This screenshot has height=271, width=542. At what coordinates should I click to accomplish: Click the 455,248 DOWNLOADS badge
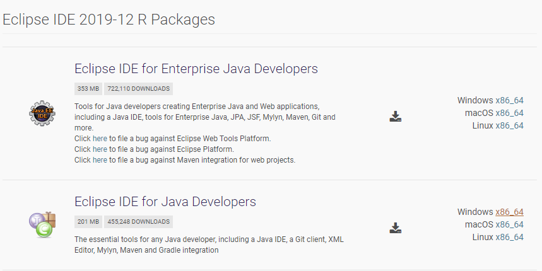[x=139, y=222]
